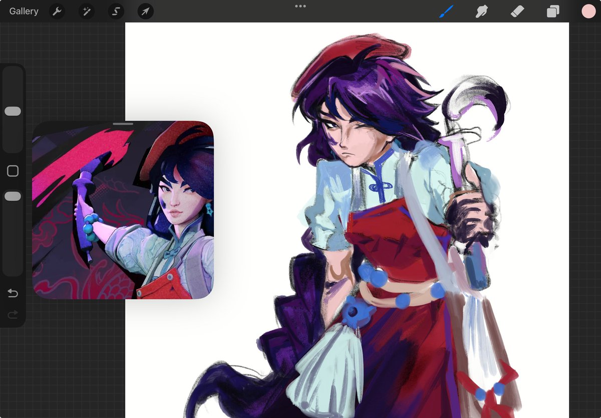Redo the last undone action
Image resolution: width=601 pixels, height=418 pixels.
[13, 314]
